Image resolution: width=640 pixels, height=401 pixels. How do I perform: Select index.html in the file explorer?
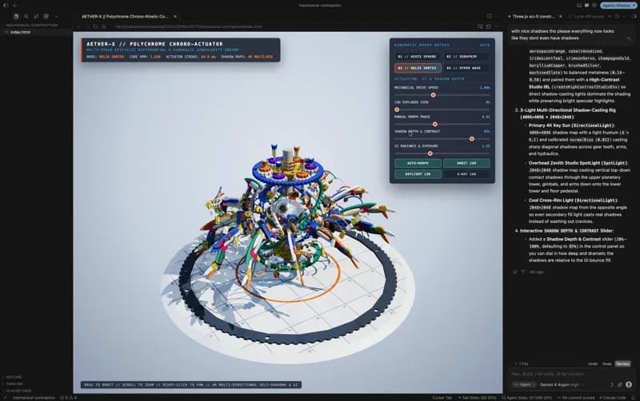[x=21, y=32]
